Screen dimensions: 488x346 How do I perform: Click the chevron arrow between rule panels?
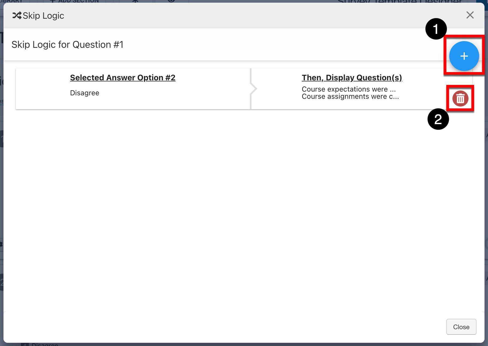(253, 89)
